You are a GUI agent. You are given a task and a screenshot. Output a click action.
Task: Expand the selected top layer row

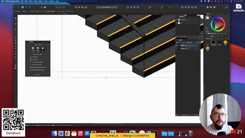tap(176, 45)
